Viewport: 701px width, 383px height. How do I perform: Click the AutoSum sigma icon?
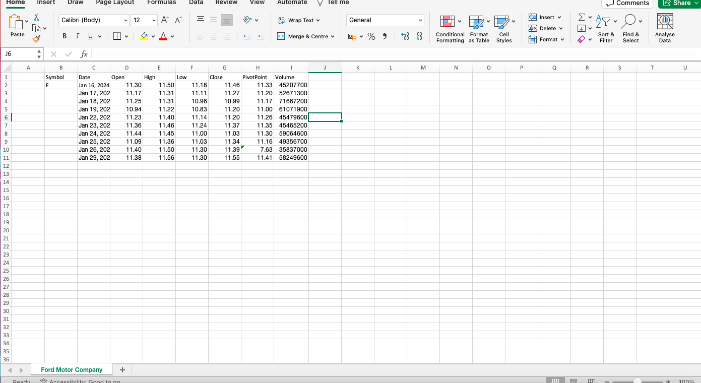(x=581, y=18)
